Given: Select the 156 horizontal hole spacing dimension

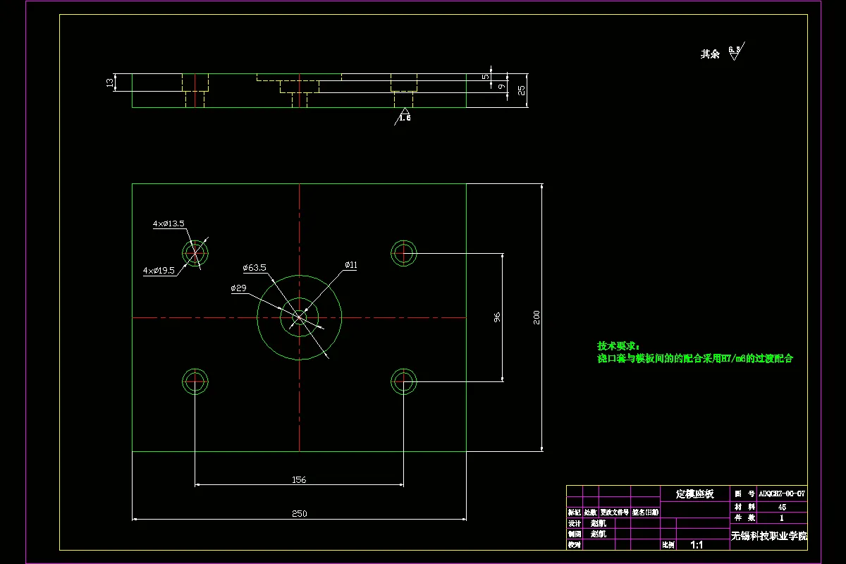Looking at the screenshot, I should [299, 479].
